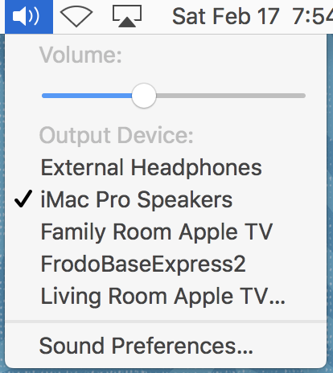Click the white volume slider knob
333x373 pixels.
[144, 96]
